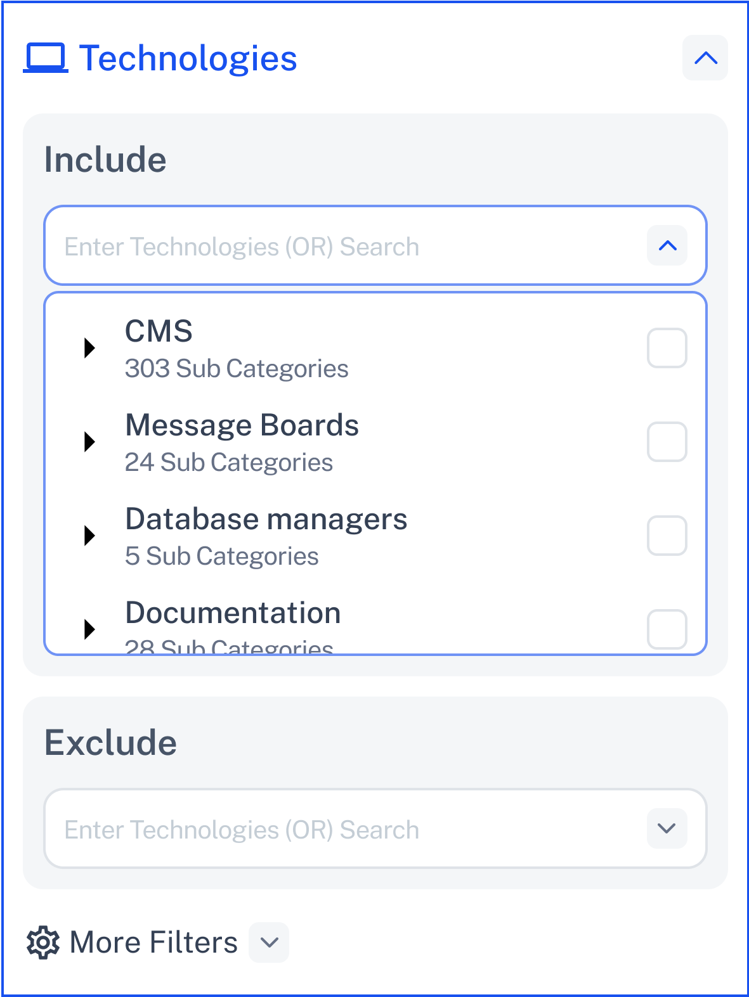The height and width of the screenshot is (997, 749).
Task: Click the Technologies heading text
Action: click(x=188, y=58)
